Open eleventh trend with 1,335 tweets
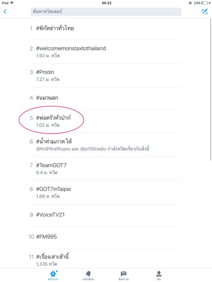Image resolution: width=212 pixels, height=282 pixels. click(x=105, y=259)
